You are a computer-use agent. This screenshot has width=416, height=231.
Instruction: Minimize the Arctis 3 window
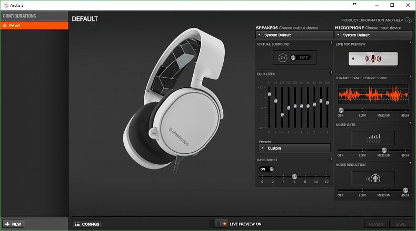377,5
